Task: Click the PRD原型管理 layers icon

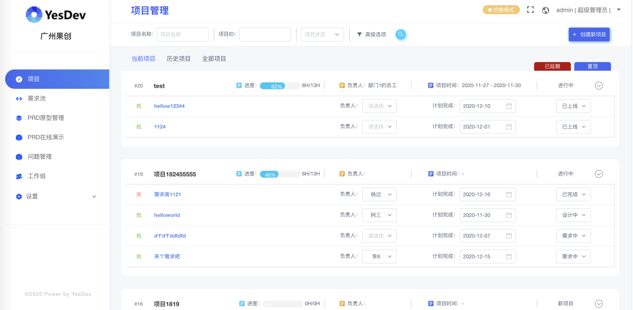Action: tap(19, 118)
